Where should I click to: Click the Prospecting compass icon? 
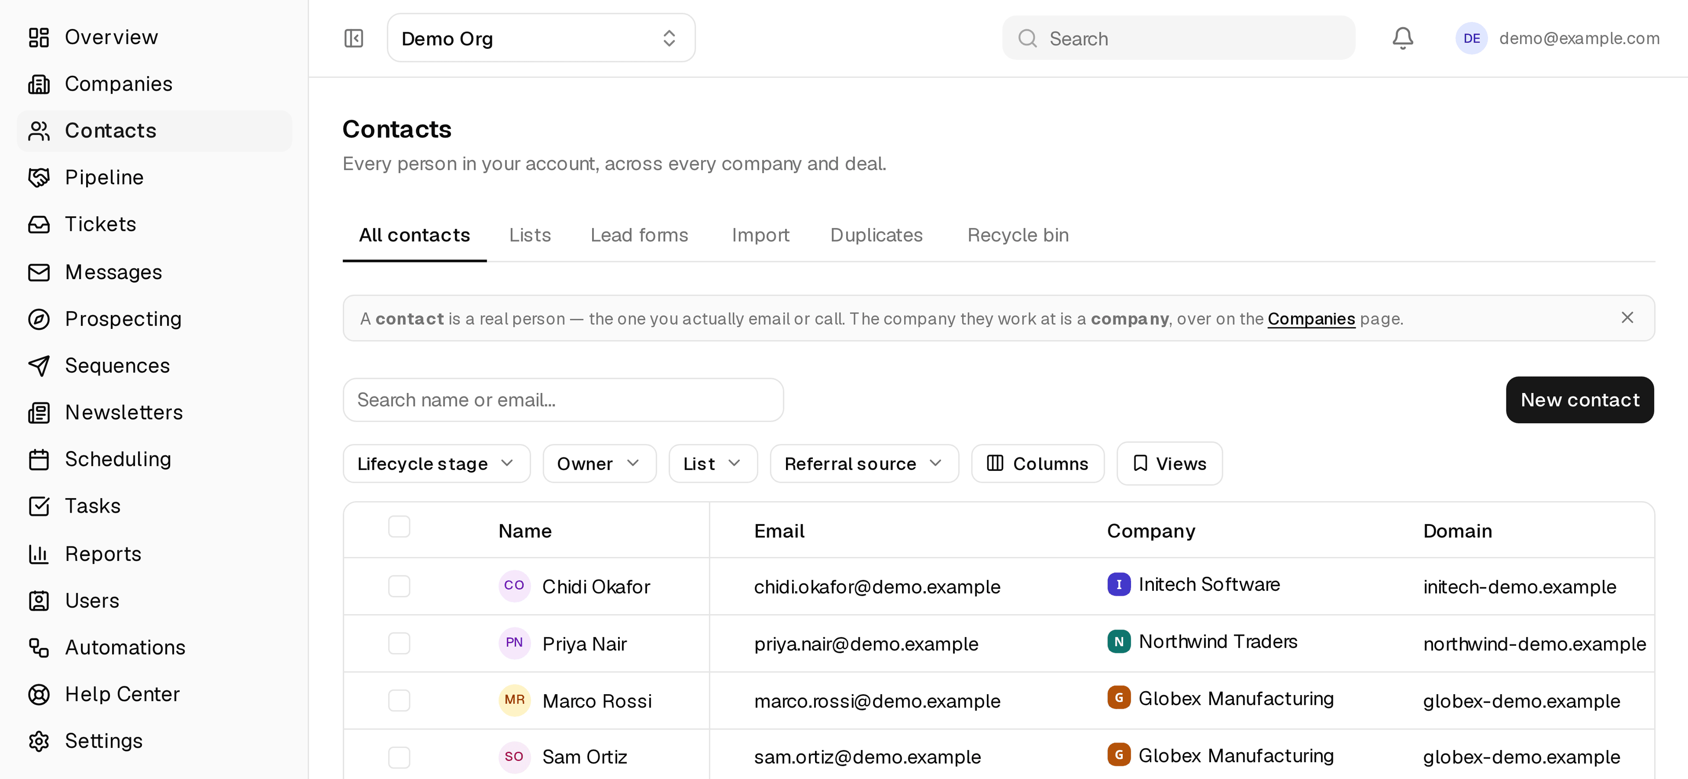tap(39, 319)
